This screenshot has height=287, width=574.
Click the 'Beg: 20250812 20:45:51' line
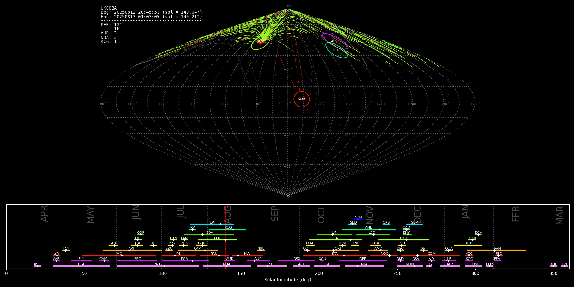point(151,12)
